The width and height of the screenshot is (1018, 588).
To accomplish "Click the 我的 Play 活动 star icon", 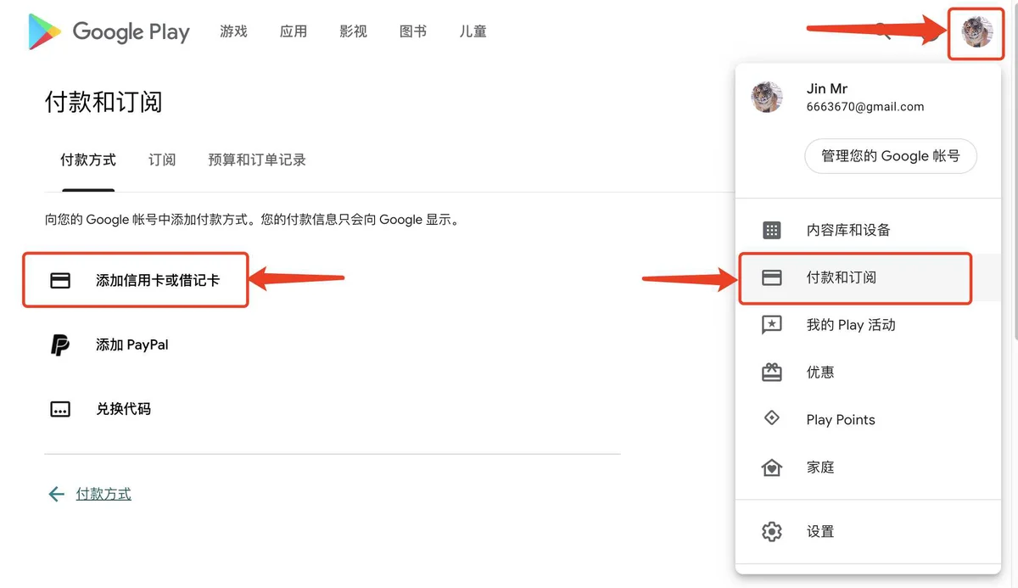I will (772, 324).
